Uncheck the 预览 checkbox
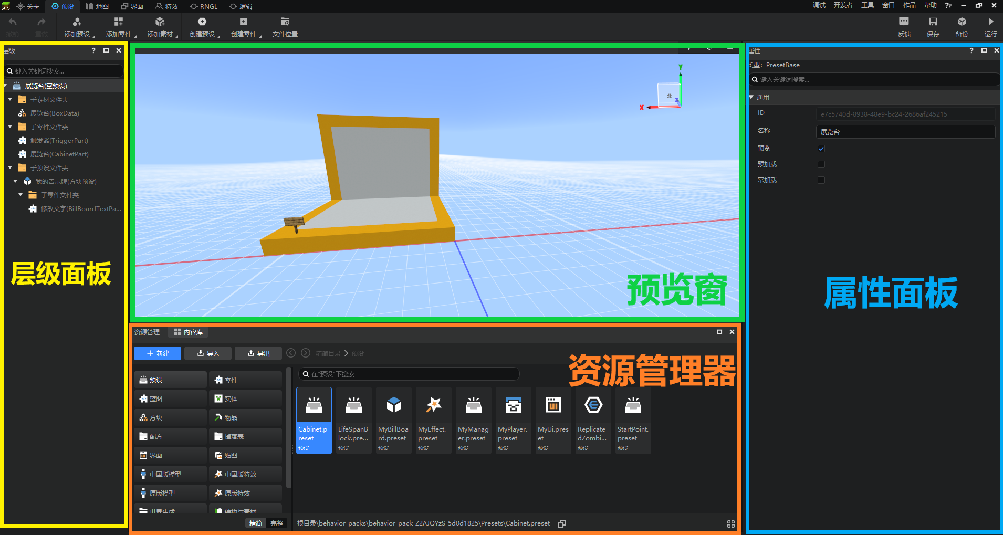Screen dimensions: 1003x535 coord(821,149)
